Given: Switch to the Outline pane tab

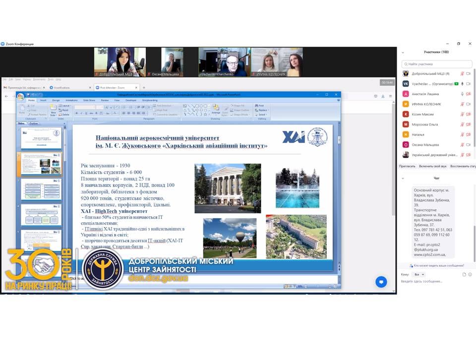Looking at the screenshot, I should [x=33, y=123].
